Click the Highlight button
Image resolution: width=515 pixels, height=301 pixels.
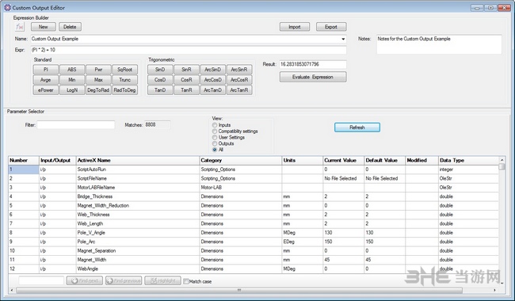(162, 280)
